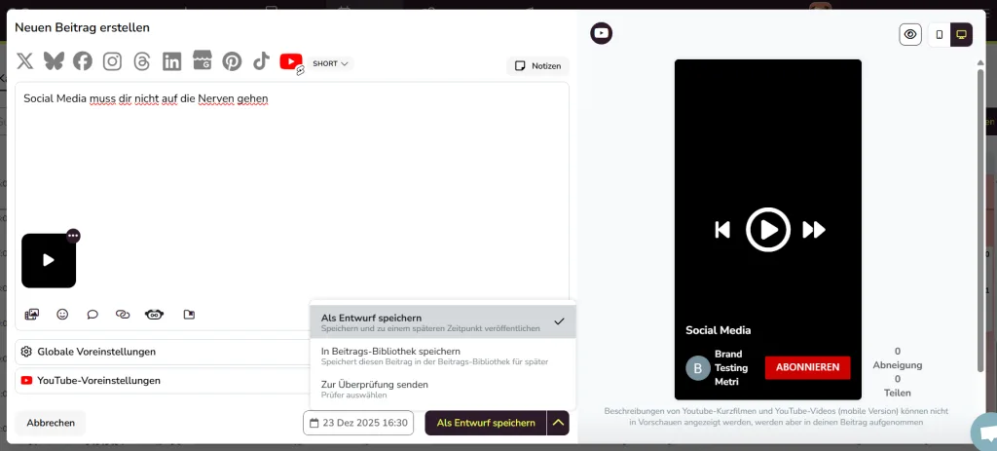Viewport: 997px width, 451px height.
Task: Choose In Beitrags-Bibliothek speichern option
Action: pos(443,356)
